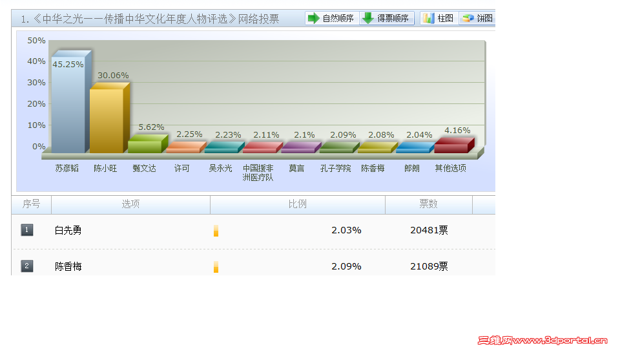620x349 pixels.
Task: Sort by vote count button 得票顺序
Action: (387, 18)
